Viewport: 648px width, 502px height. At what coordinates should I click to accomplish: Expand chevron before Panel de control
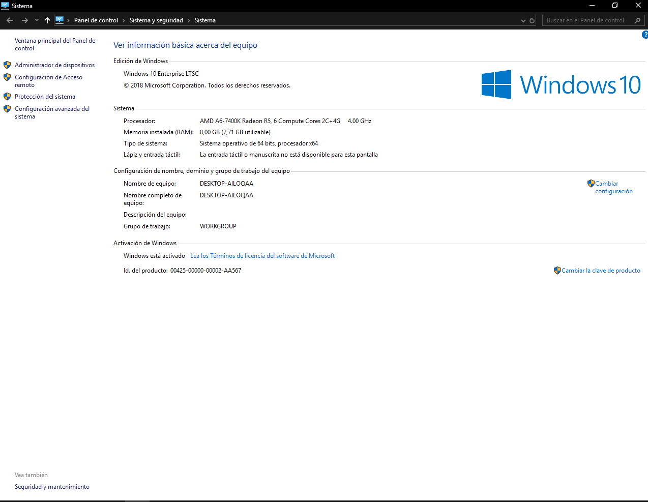[68, 20]
